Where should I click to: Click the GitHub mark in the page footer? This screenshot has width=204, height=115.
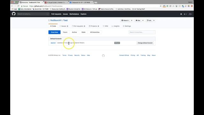coord(103,56)
